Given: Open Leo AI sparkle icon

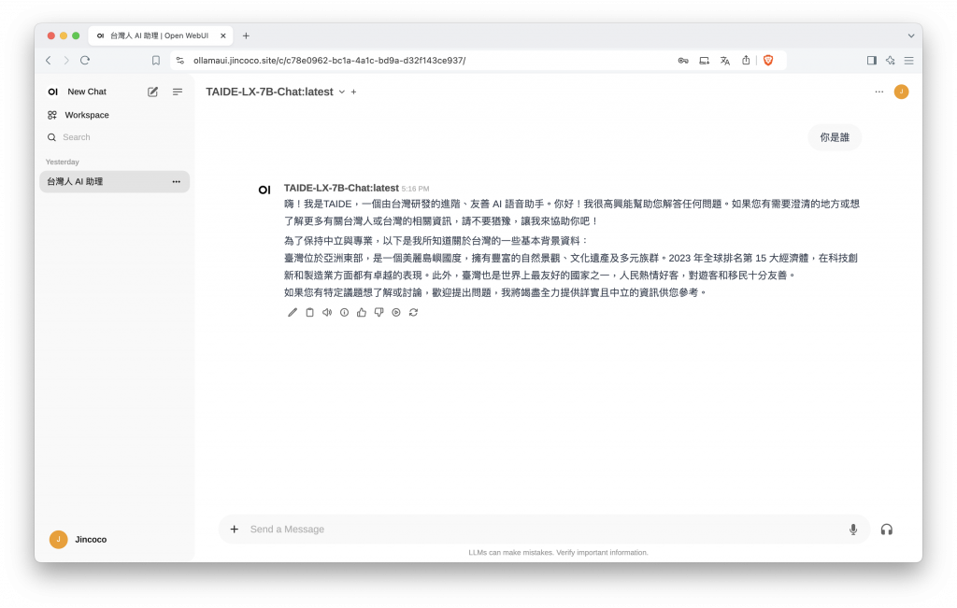Looking at the screenshot, I should tap(891, 61).
